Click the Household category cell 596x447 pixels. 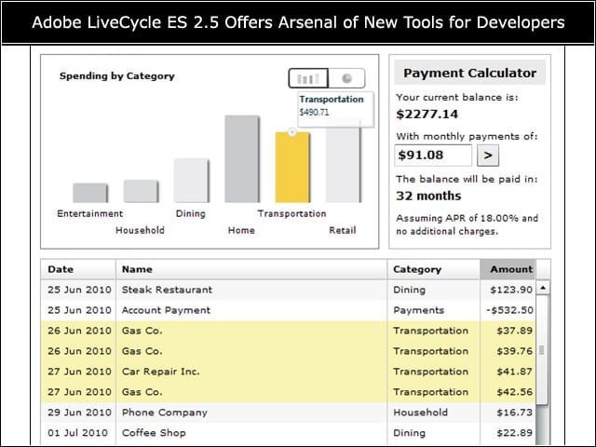420,413
